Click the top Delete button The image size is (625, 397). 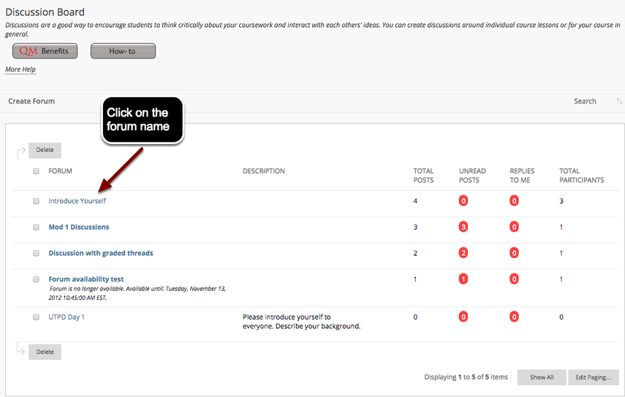[45, 151]
